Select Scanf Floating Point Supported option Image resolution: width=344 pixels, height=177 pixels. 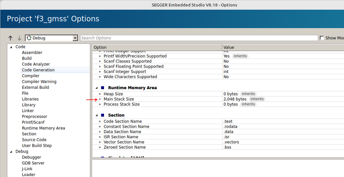click(133, 66)
